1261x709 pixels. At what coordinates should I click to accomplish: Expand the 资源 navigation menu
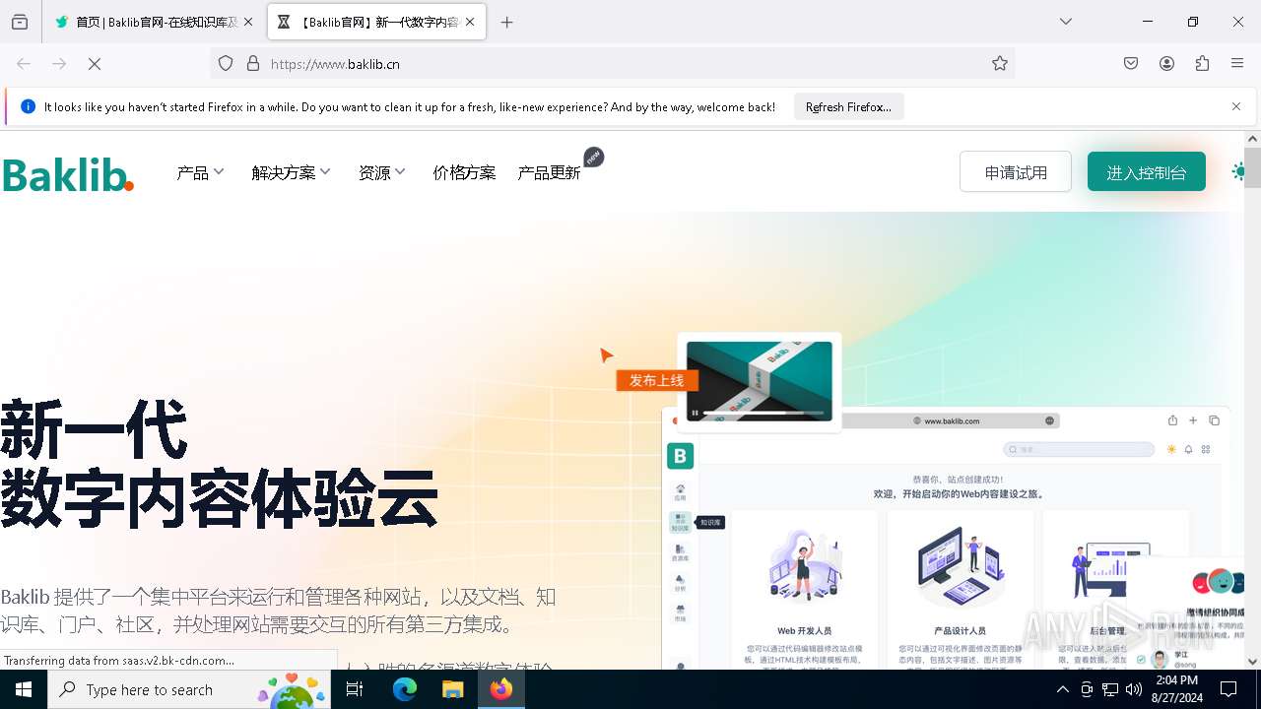click(382, 172)
